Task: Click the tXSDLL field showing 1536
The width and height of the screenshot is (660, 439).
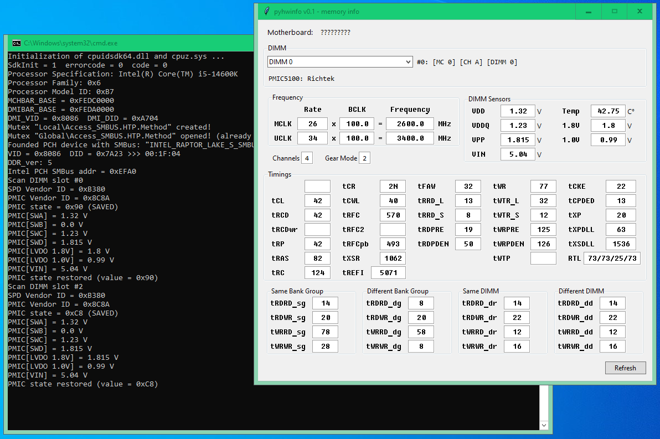Action: click(621, 244)
